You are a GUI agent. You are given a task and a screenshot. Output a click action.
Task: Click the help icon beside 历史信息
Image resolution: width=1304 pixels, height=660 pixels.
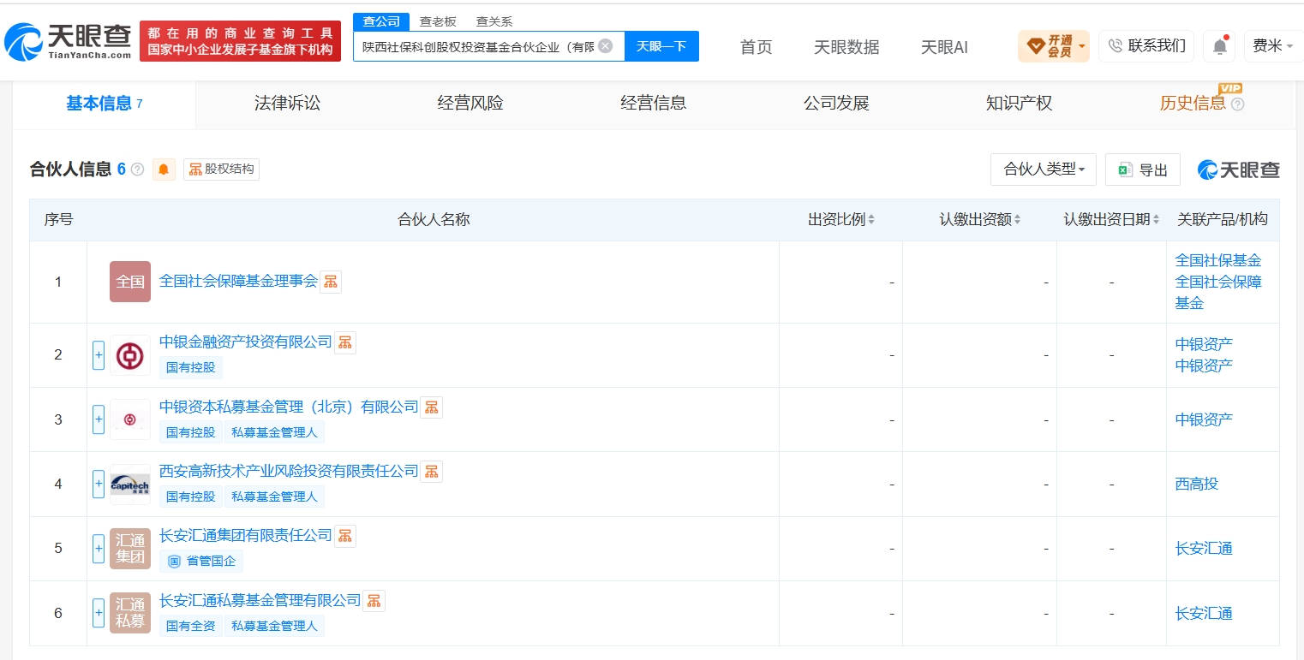point(1237,104)
